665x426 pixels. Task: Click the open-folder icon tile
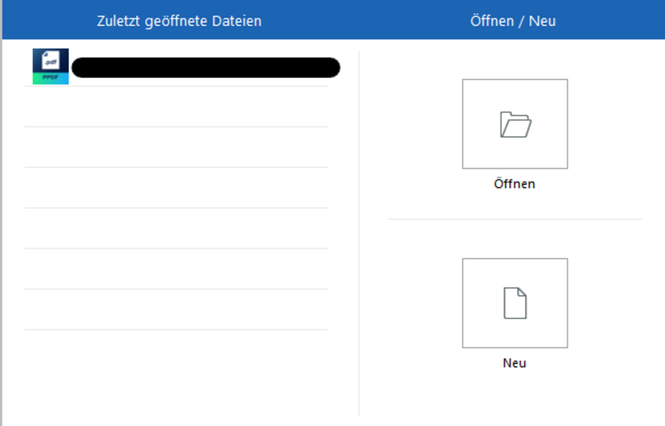point(515,124)
